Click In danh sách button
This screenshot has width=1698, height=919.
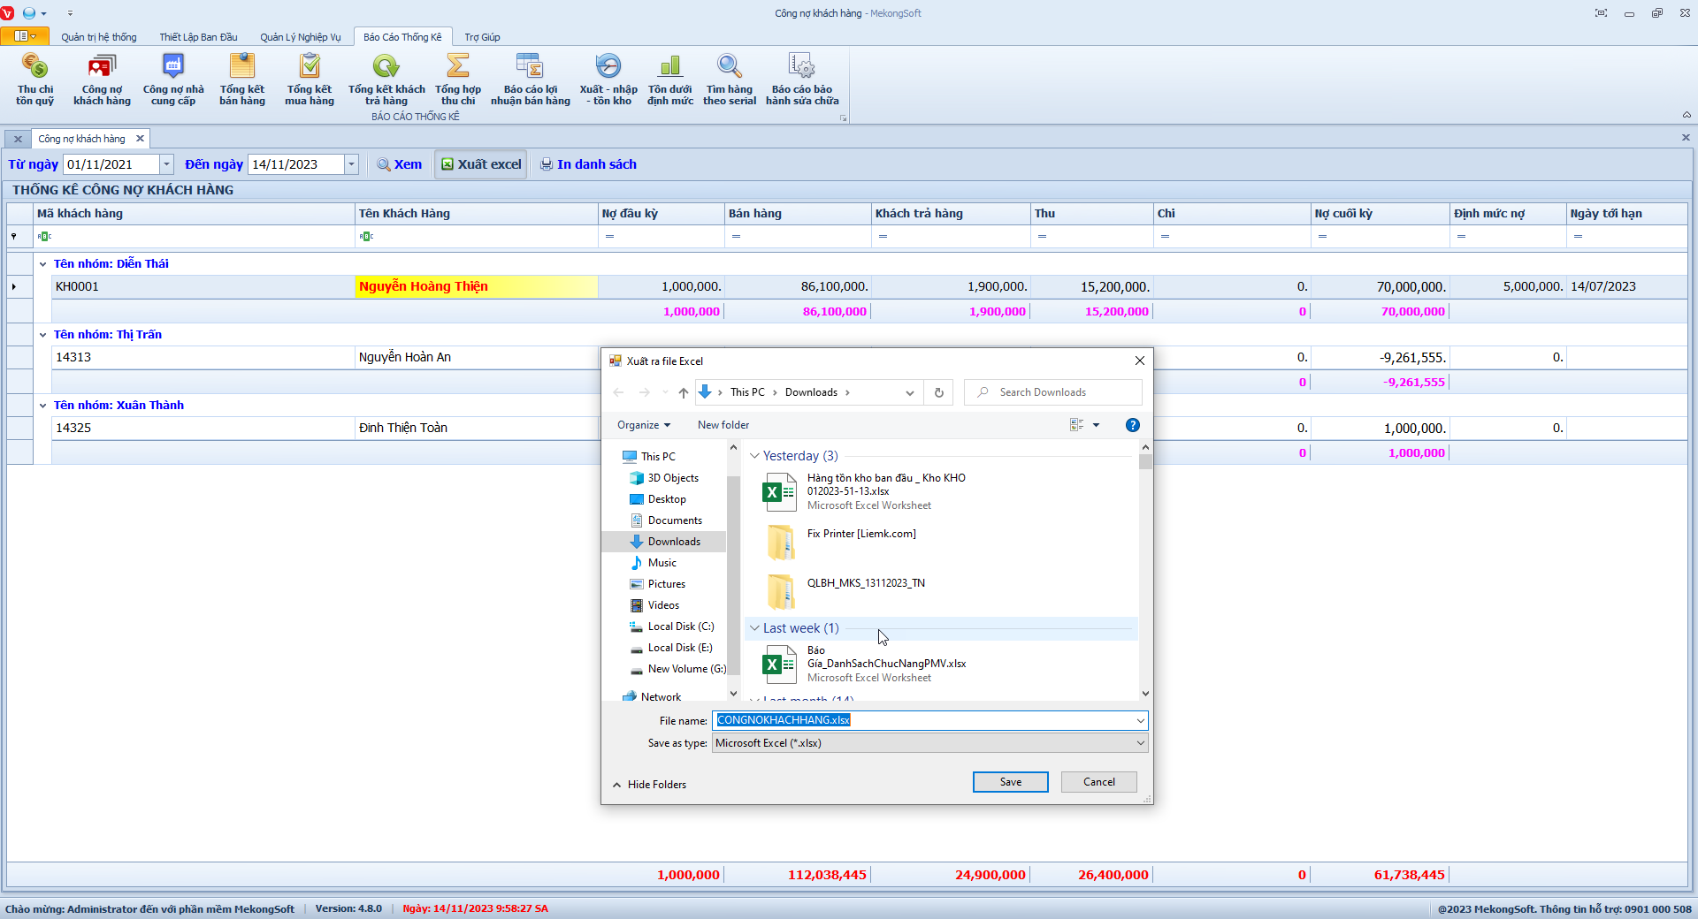[x=588, y=164]
